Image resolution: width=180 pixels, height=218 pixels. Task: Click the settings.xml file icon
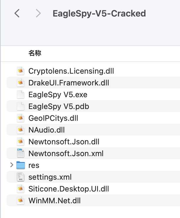tap(20, 177)
